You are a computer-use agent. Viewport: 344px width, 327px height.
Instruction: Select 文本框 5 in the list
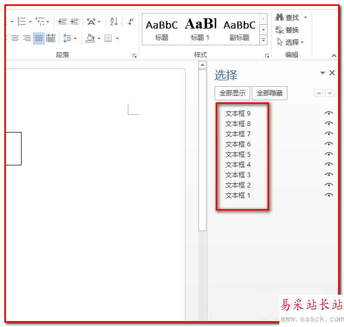[238, 155]
